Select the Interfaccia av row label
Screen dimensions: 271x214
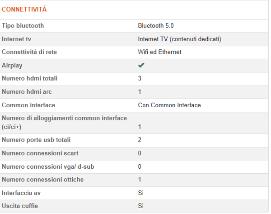coord(20,193)
